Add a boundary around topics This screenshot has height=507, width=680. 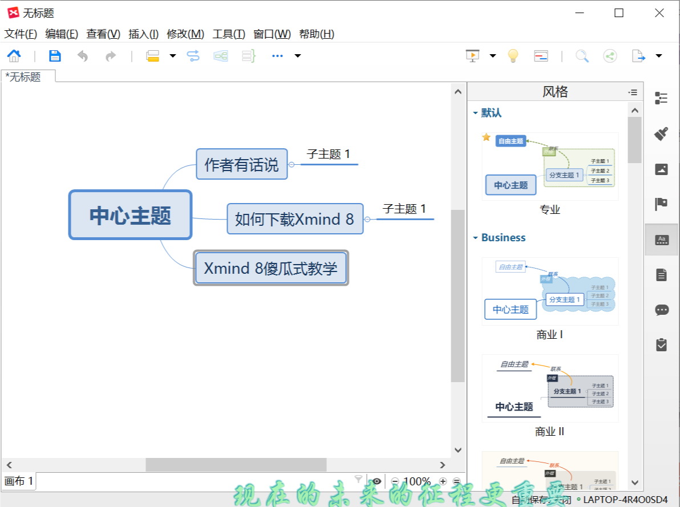[x=221, y=55]
